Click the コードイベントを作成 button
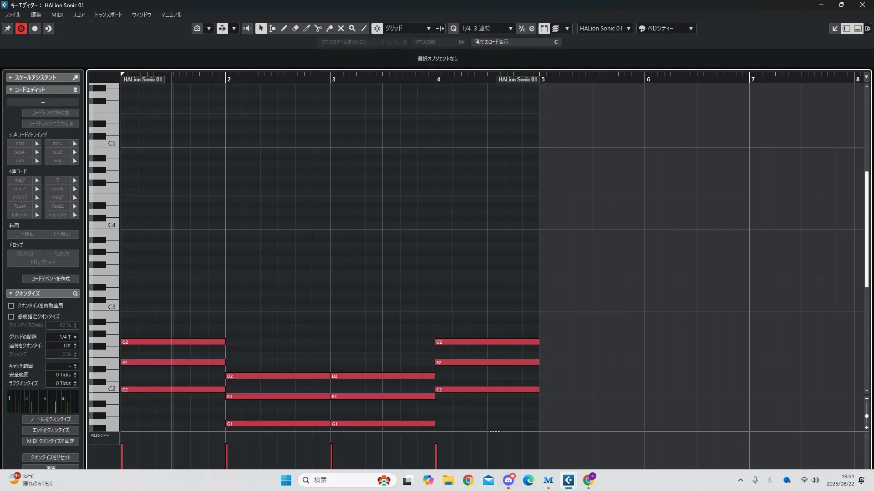The image size is (874, 491). pos(51,279)
